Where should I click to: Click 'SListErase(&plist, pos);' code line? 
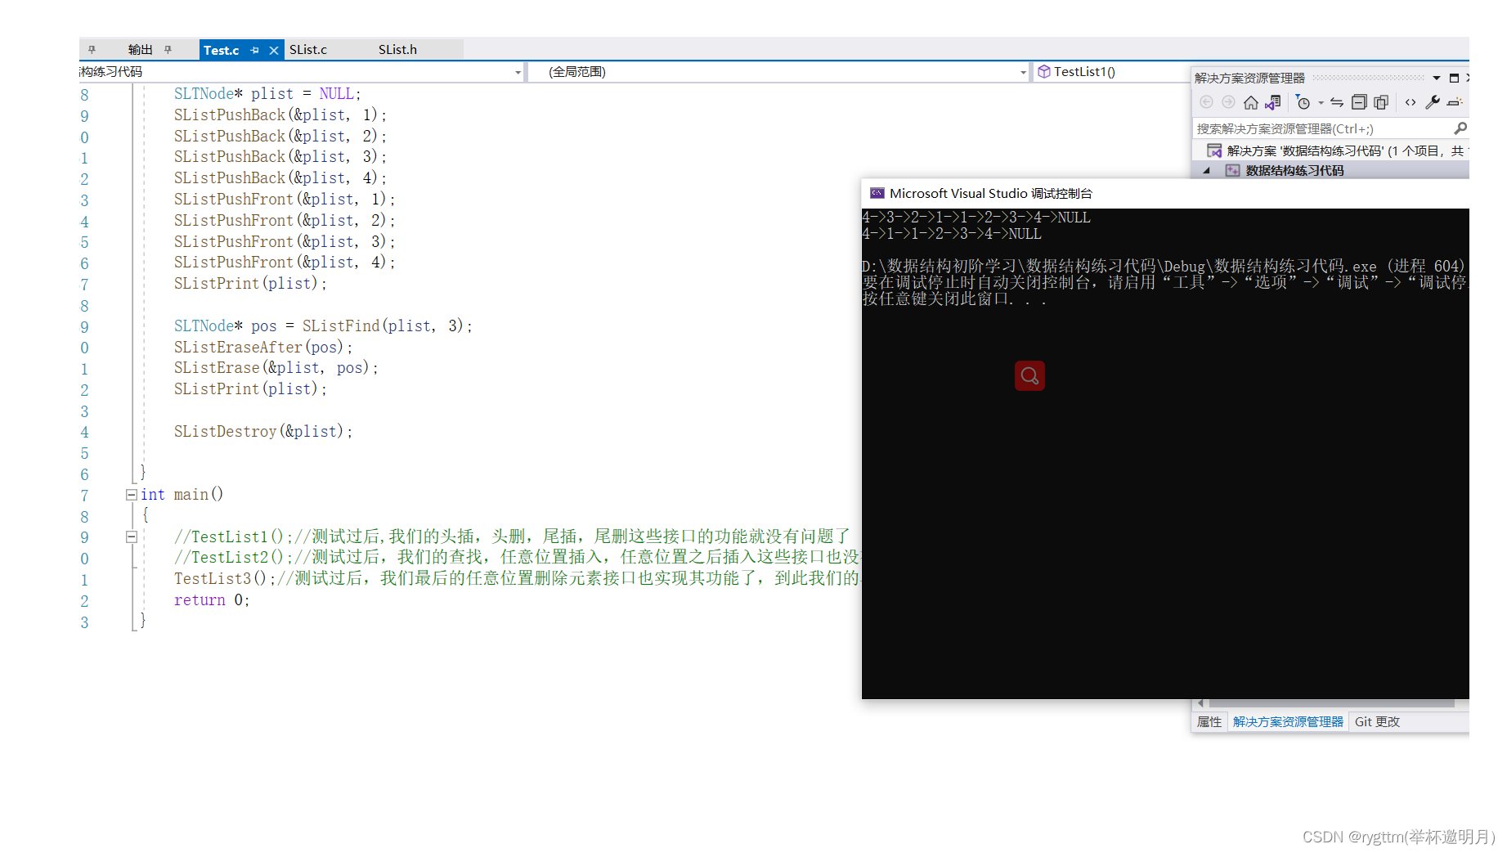[x=276, y=368]
